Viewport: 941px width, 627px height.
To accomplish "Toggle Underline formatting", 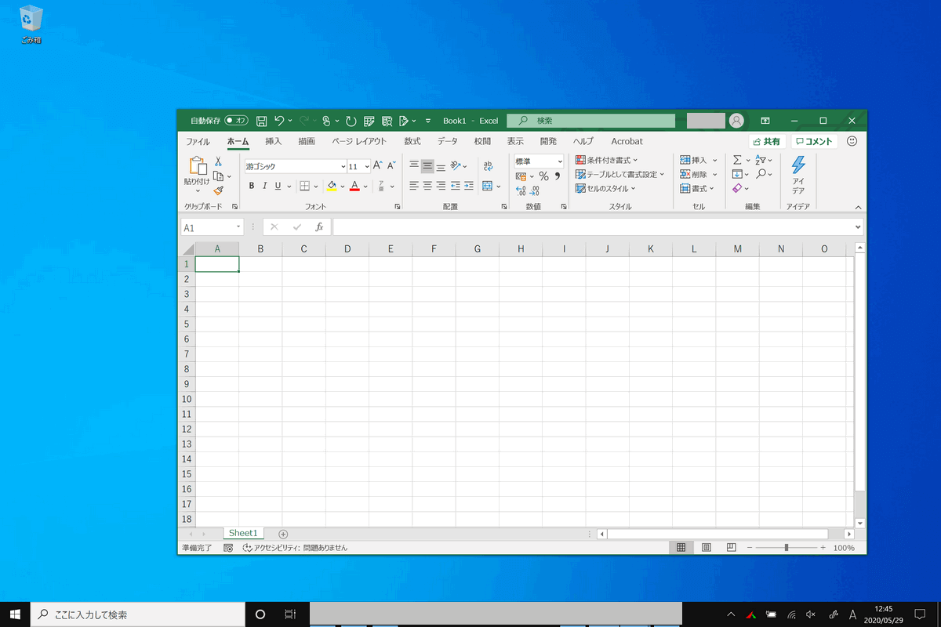I will point(278,186).
